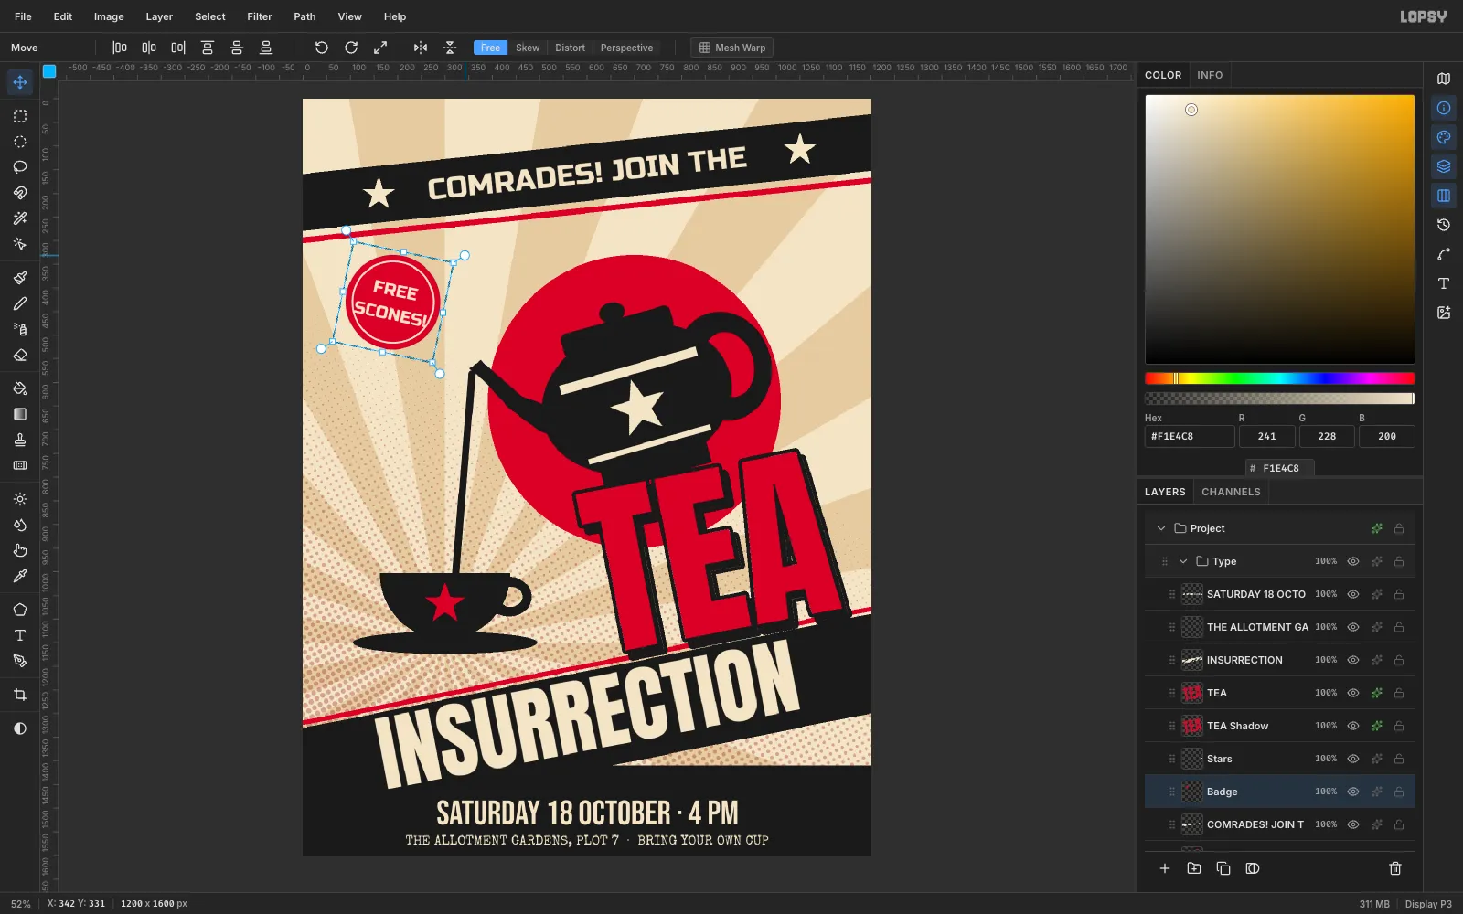This screenshot has height=914, width=1463.
Task: Open the Path menu
Action: coord(304,16)
